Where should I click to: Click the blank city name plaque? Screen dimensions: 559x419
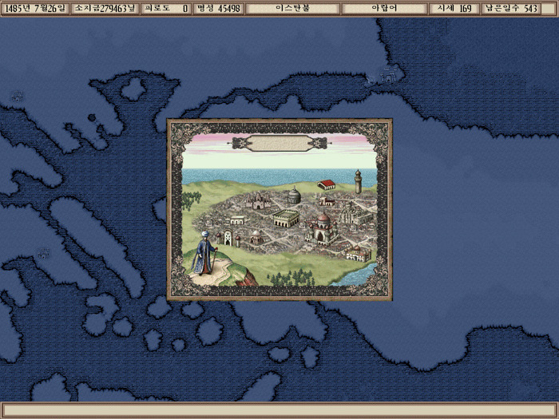(279, 143)
